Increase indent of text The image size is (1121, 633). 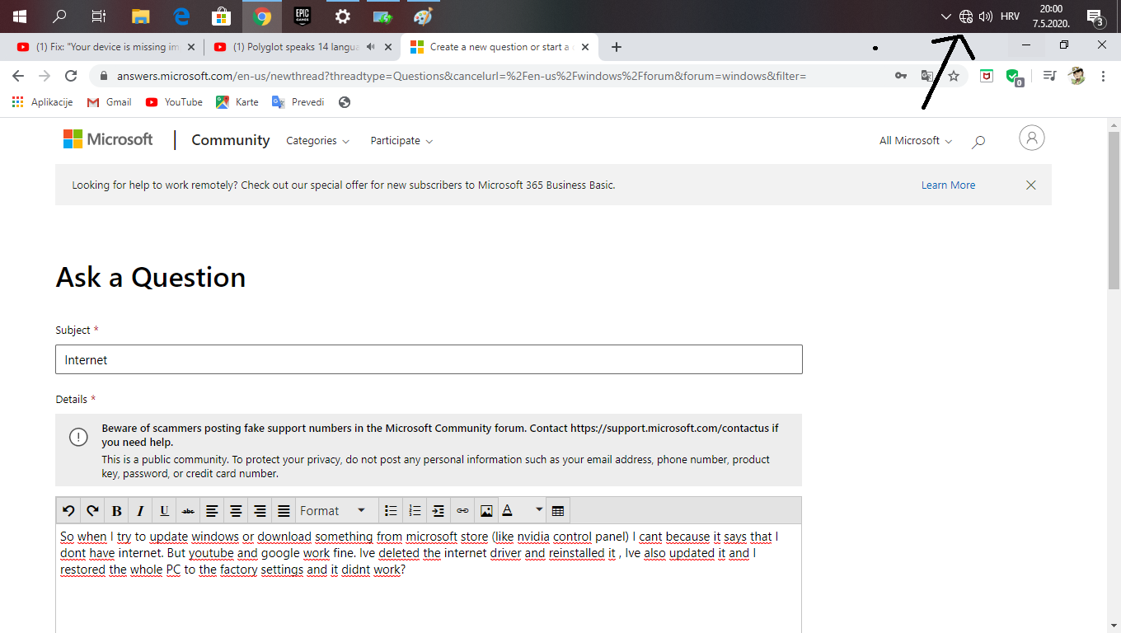coord(439,511)
